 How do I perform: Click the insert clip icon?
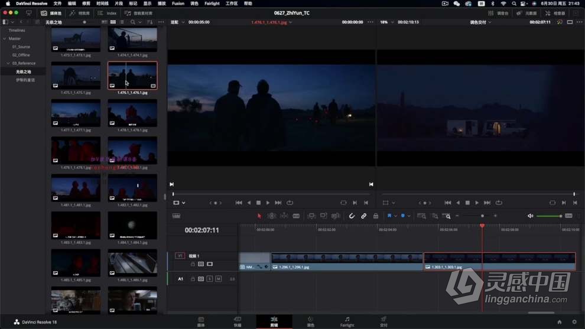click(311, 216)
